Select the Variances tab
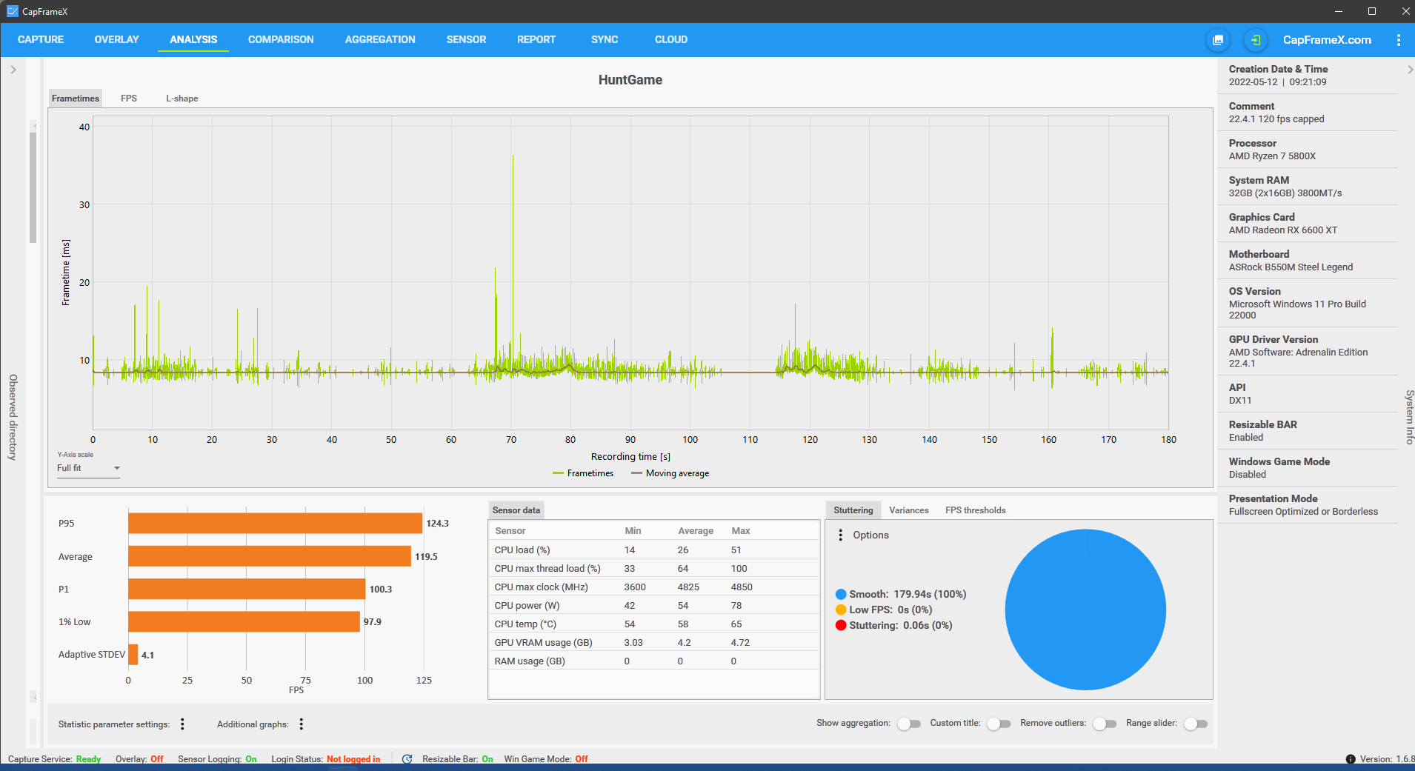Screen dimensions: 1415x771 [x=909, y=510]
